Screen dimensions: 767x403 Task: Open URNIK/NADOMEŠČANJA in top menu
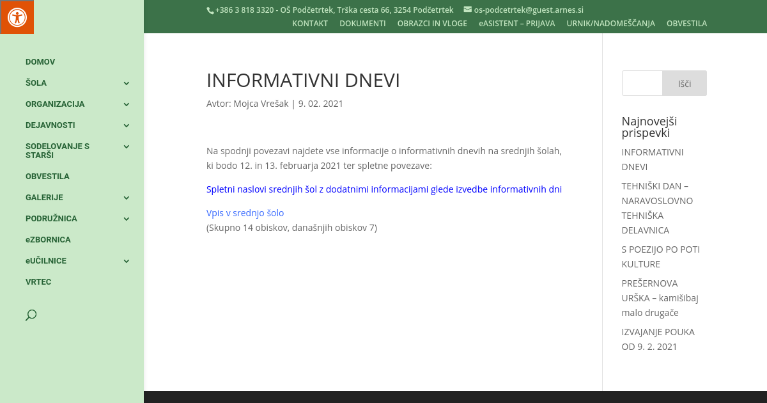tap(610, 24)
